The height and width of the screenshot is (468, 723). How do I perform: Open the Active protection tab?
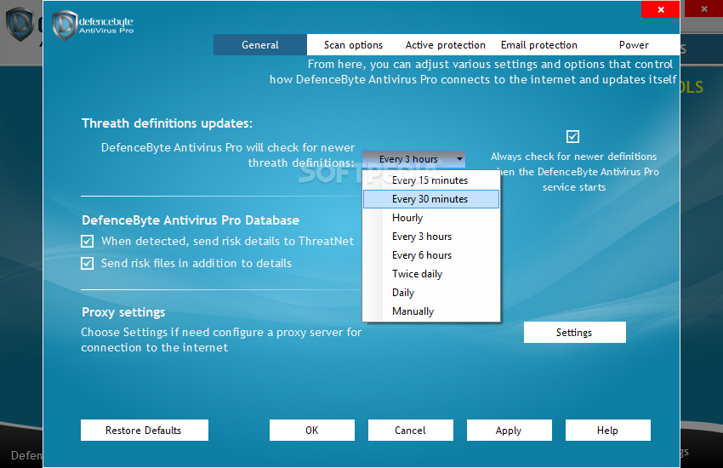(x=446, y=45)
